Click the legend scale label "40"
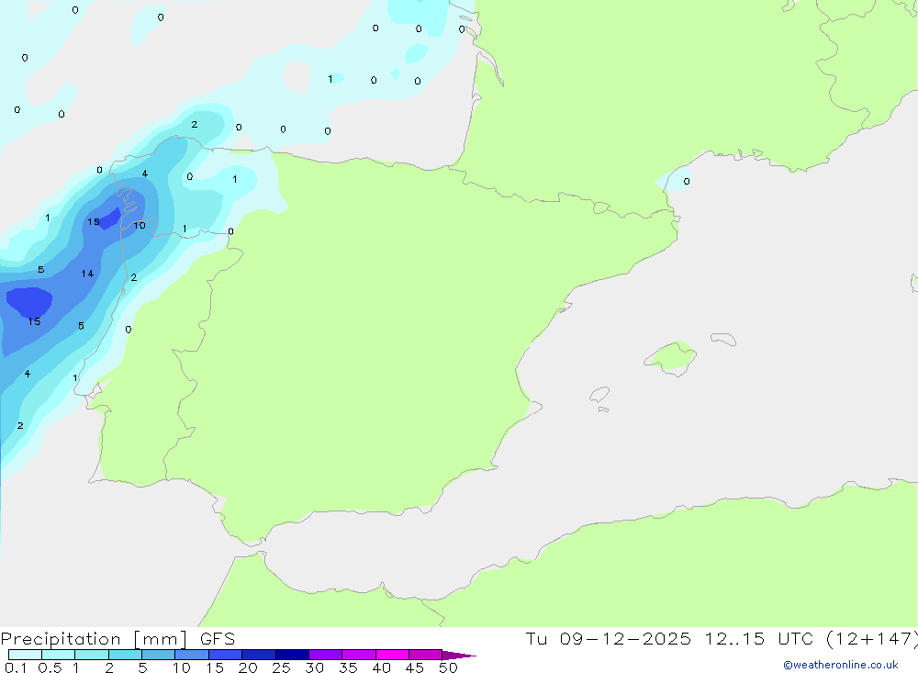The image size is (918, 673). click(x=381, y=667)
